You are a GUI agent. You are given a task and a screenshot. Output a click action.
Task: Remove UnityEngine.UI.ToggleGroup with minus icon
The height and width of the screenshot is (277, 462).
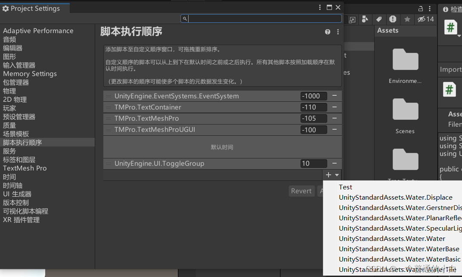[335, 163]
